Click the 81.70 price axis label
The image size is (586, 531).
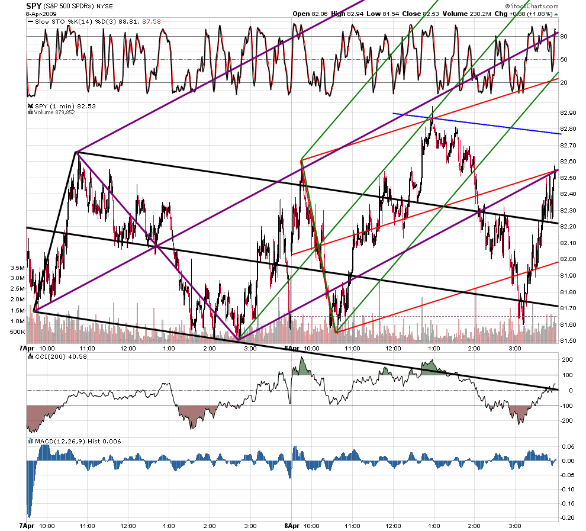tap(568, 308)
